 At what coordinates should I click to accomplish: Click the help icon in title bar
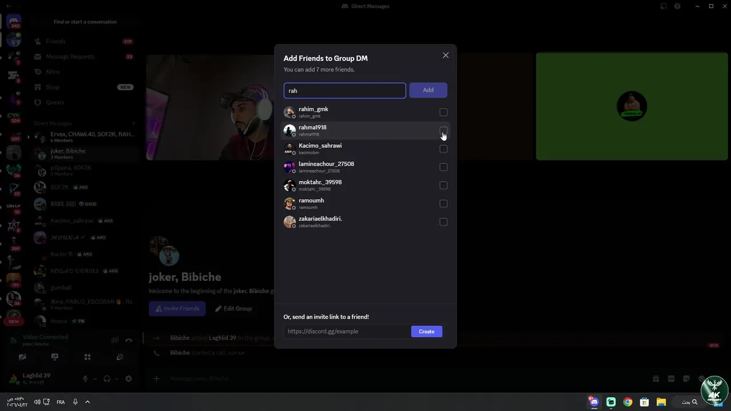click(x=677, y=6)
